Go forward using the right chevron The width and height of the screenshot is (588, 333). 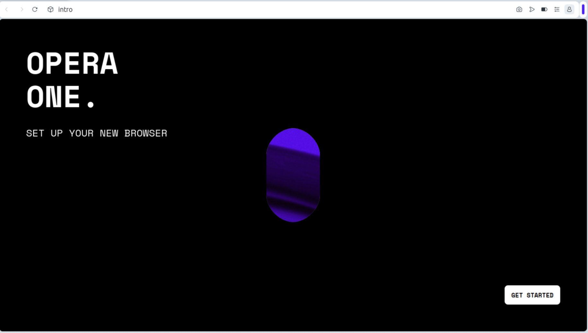pyautogui.click(x=22, y=9)
